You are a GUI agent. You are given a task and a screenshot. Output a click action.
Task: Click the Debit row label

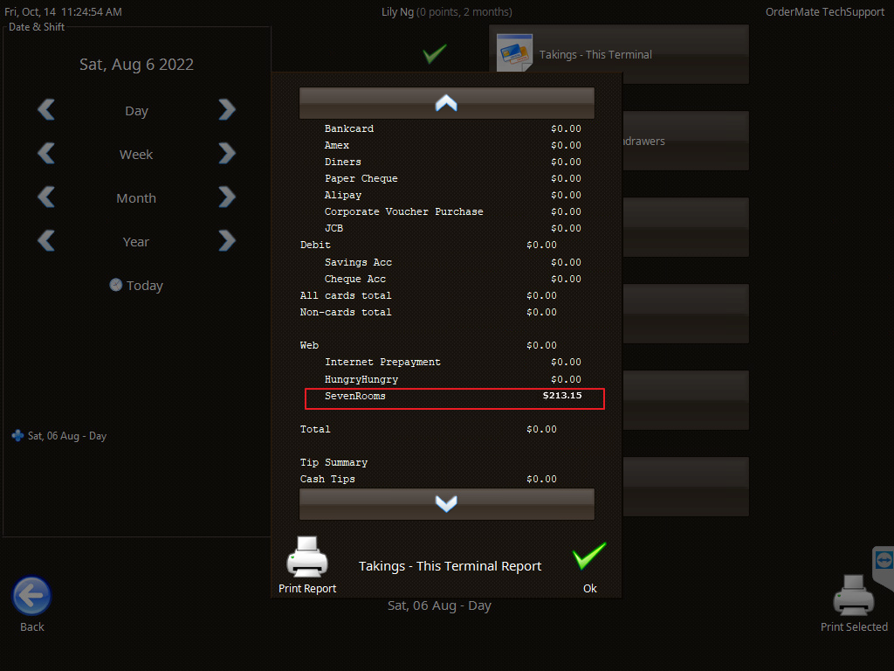(315, 245)
